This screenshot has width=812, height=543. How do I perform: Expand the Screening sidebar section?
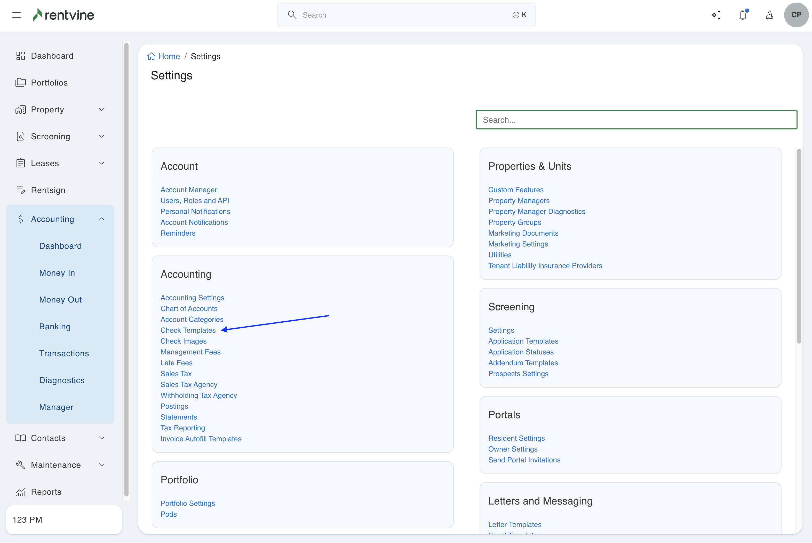click(101, 136)
